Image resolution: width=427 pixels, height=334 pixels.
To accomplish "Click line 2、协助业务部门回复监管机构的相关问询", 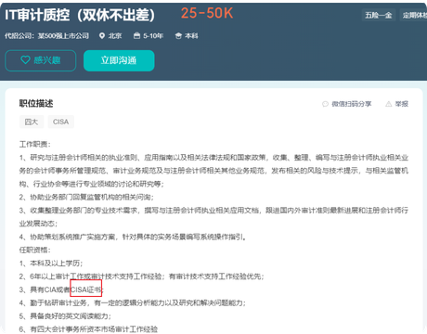I will coord(86,197).
